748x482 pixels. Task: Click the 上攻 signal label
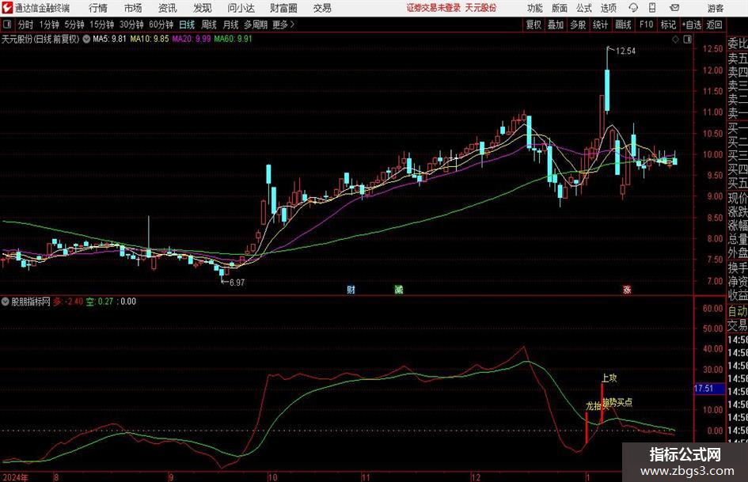pos(609,378)
